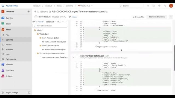The width and height of the screenshot is (175, 98).
Task: Click the vertical scrollbar of diff pane
Action: tap(174, 58)
